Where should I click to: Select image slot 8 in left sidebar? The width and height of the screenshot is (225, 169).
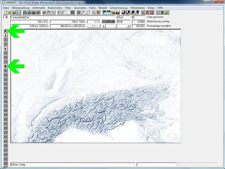coord(5,66)
